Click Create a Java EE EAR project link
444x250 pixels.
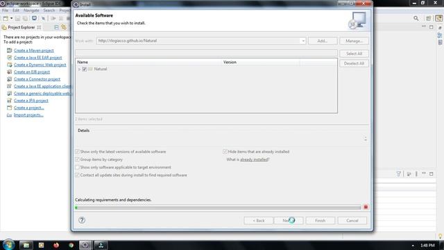point(37,58)
